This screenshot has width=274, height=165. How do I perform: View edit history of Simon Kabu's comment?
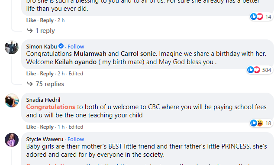76,74
